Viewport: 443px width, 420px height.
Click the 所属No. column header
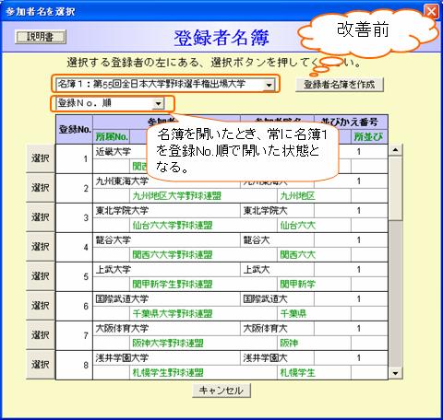112,137
